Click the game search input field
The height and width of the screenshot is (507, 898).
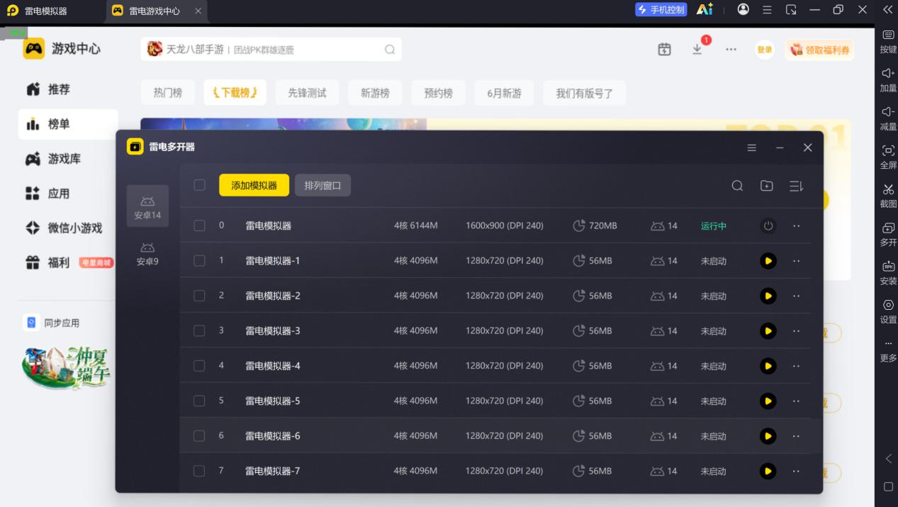(271, 49)
